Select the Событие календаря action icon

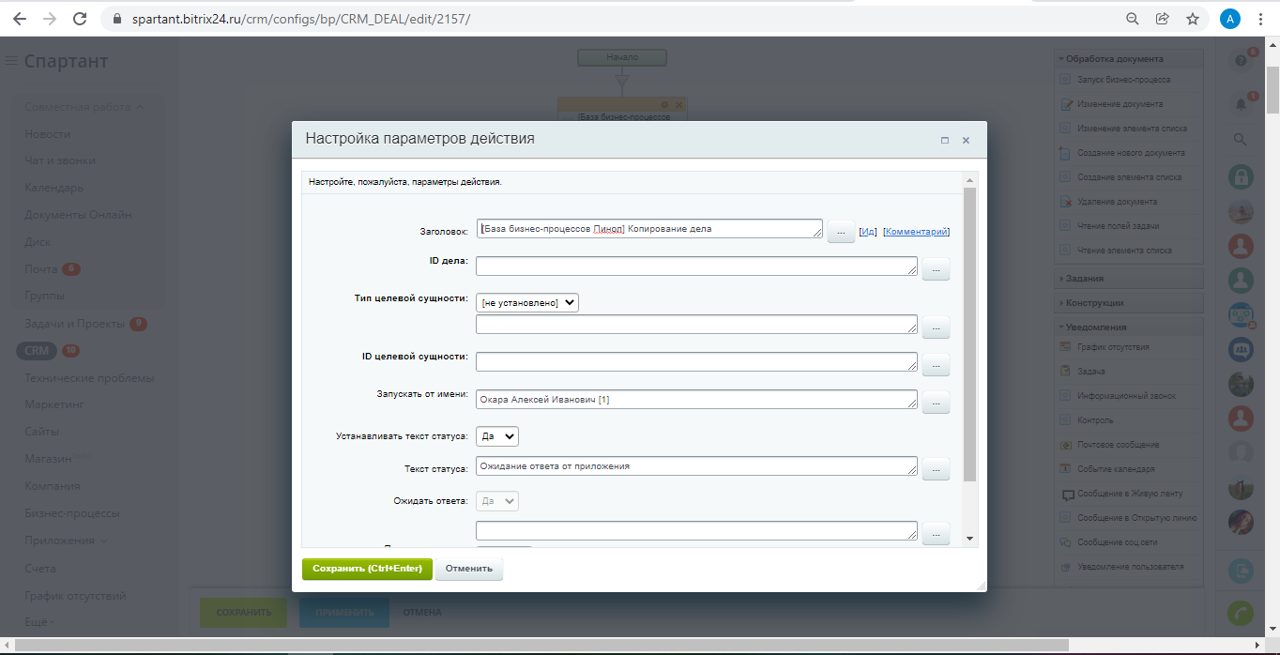click(1065, 469)
